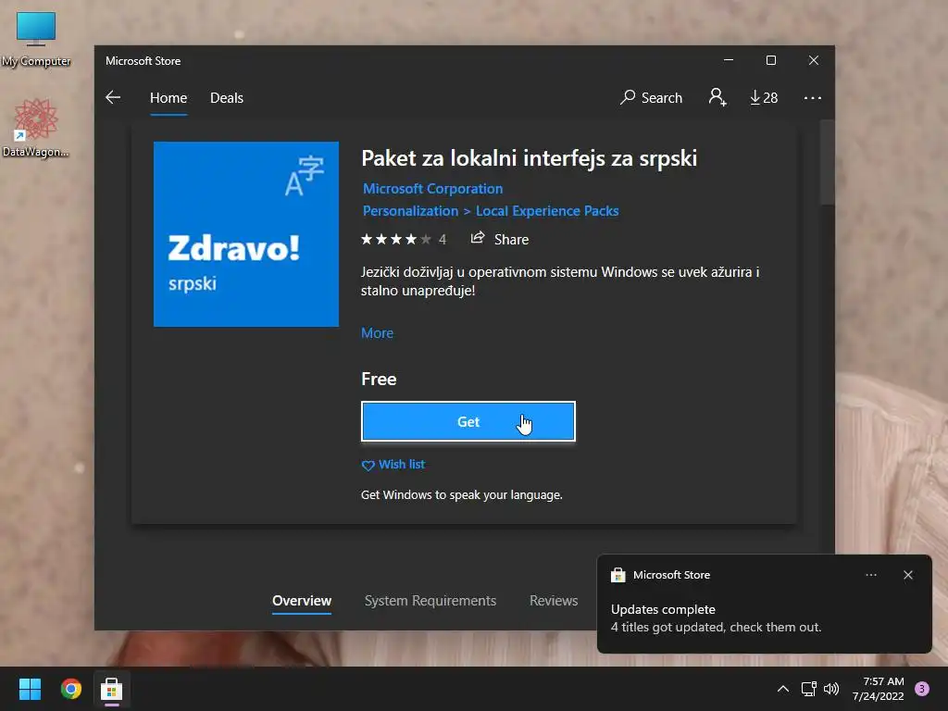Select the Overview section tab
The width and height of the screenshot is (948, 711).
coord(302,600)
